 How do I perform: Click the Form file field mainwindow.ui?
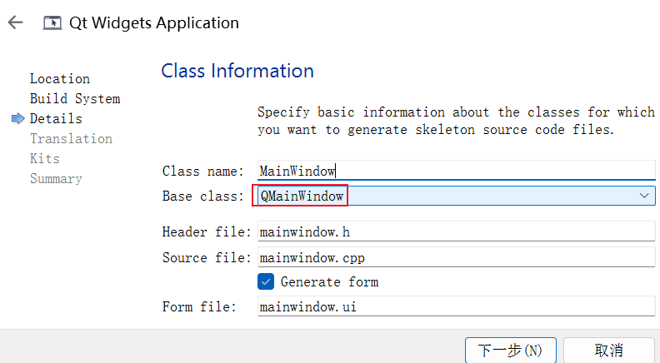coord(457,306)
